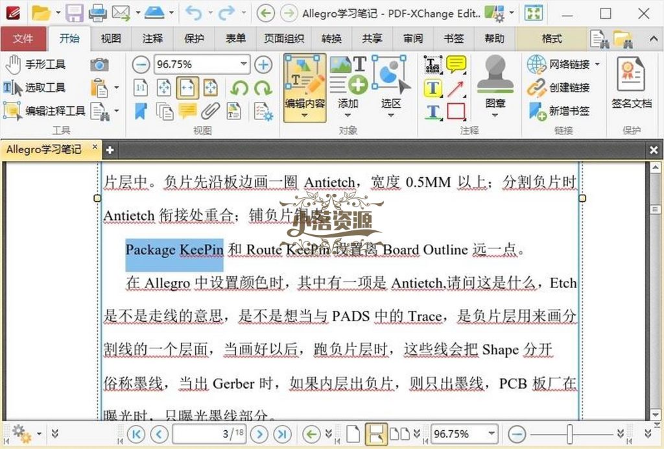Screen dimensions: 664x449
Task: Open a new tab with plus button
Action: pyautogui.click(x=110, y=150)
